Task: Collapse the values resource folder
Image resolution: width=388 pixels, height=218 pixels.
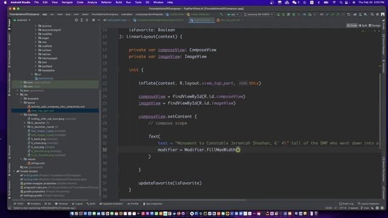Action: (21, 159)
